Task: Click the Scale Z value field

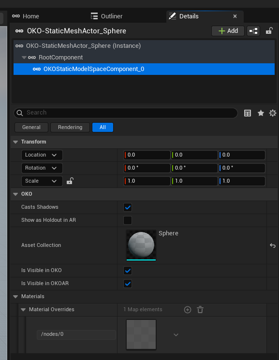Action: (x=242, y=181)
